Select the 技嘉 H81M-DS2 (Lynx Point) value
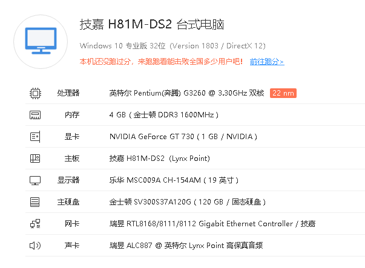Viewport: 365px width, 268px height. coord(160,159)
